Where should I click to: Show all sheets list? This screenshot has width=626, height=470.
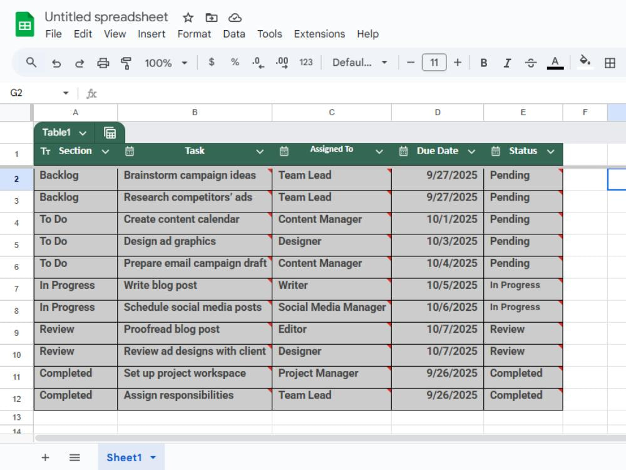74,457
